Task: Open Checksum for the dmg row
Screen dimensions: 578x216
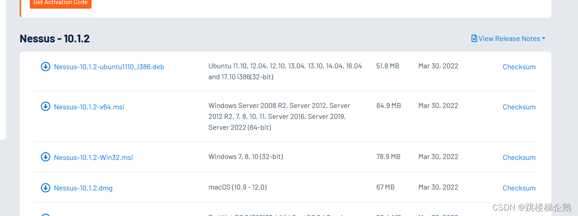Action: [x=519, y=188]
